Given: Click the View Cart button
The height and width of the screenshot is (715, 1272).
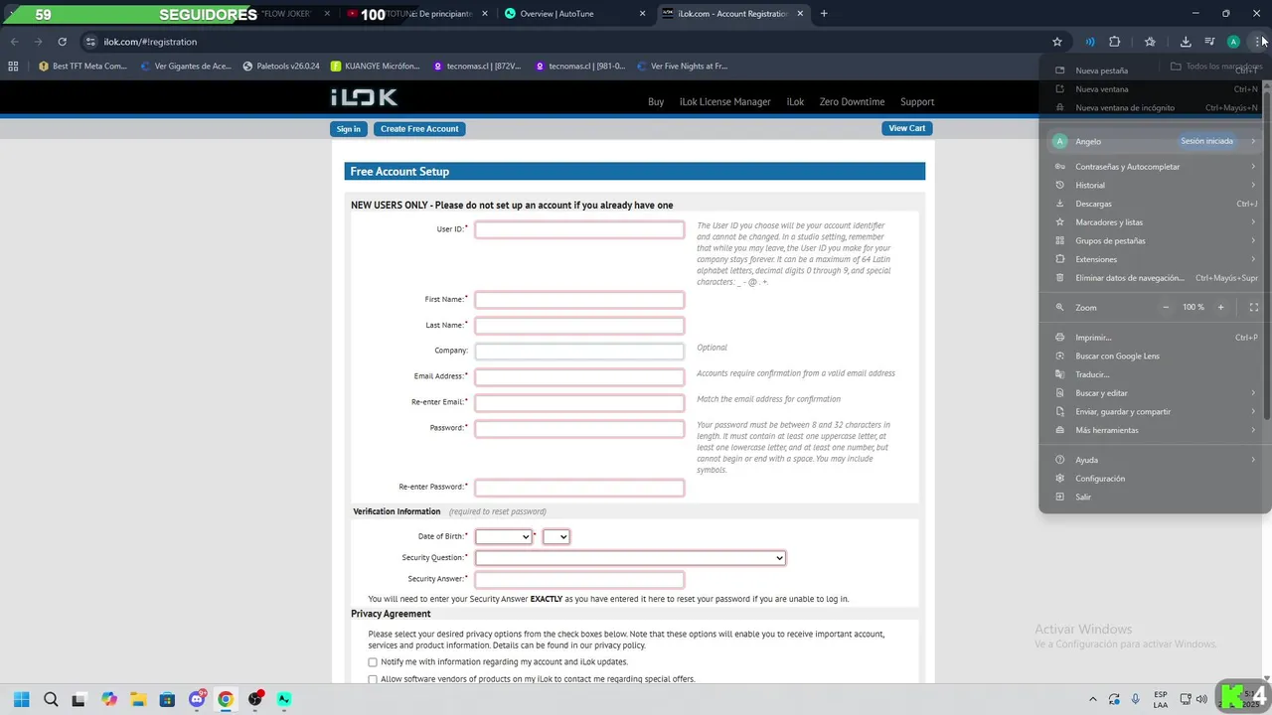Looking at the screenshot, I should (x=906, y=128).
